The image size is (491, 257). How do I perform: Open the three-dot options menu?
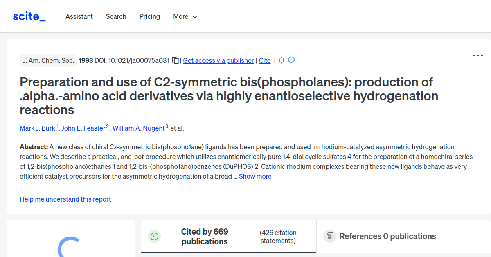(478, 55)
